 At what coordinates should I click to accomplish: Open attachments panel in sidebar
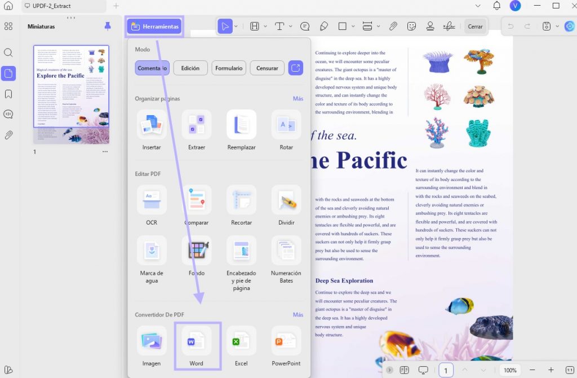click(x=8, y=135)
